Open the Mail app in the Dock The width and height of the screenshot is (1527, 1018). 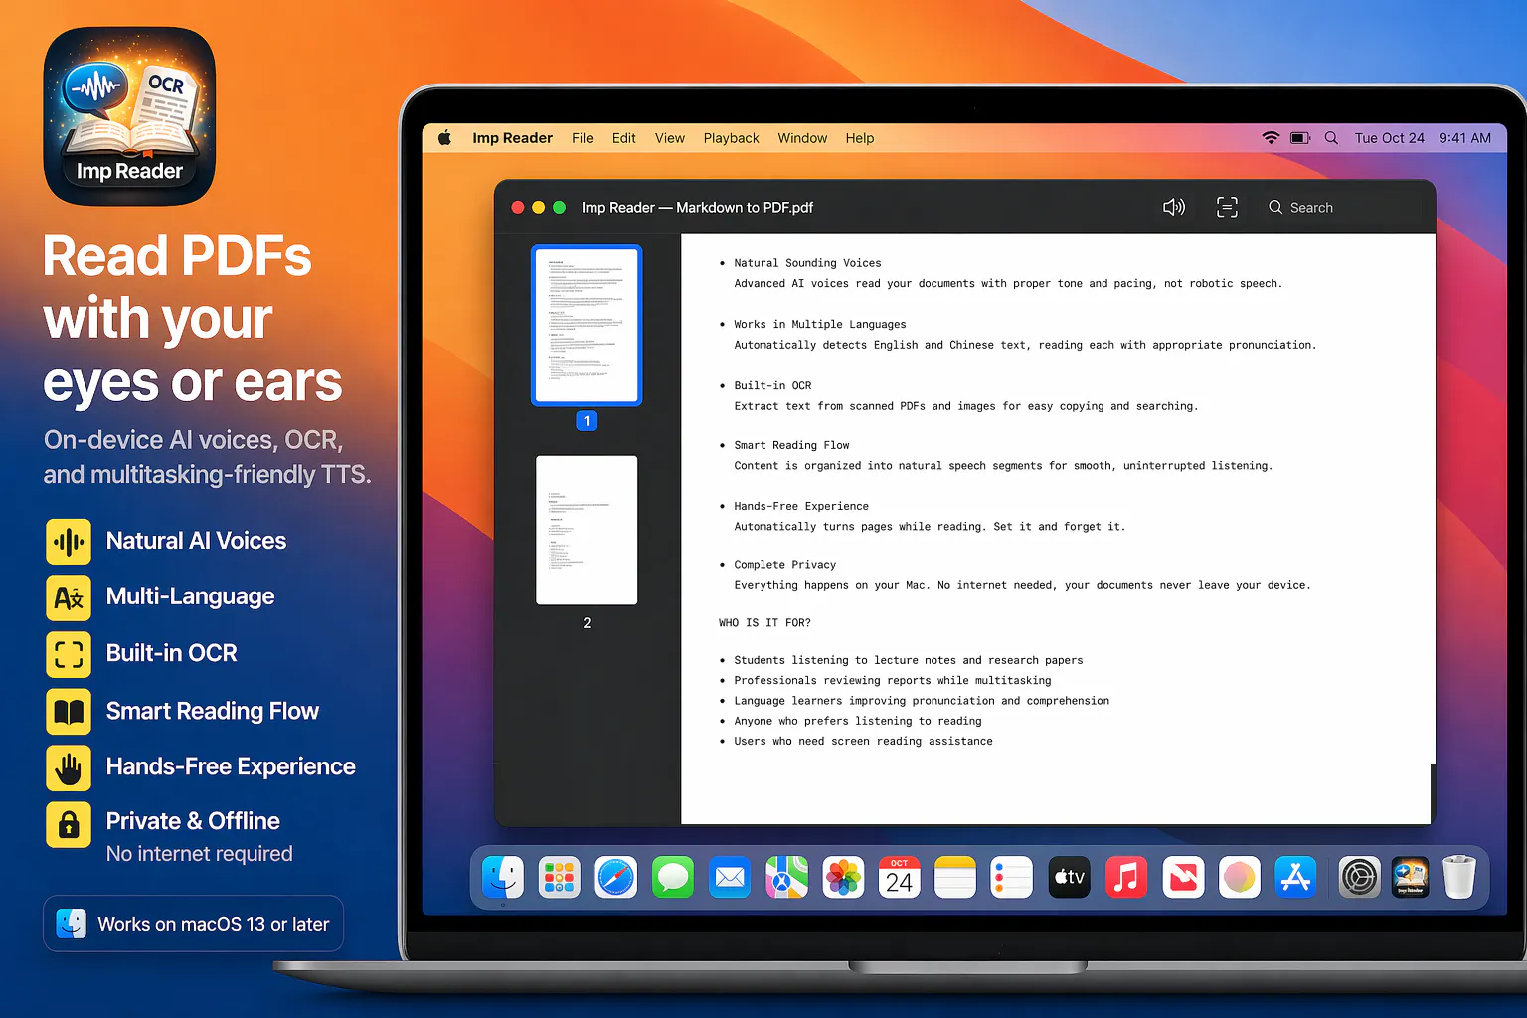point(730,877)
